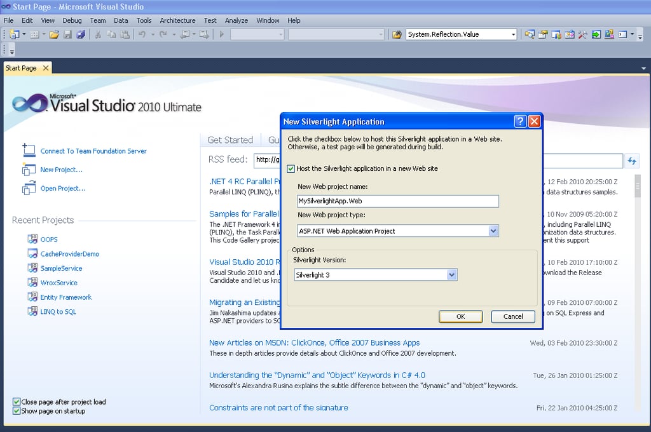Toggle Close page after project load
The image size is (651, 432).
(x=17, y=402)
